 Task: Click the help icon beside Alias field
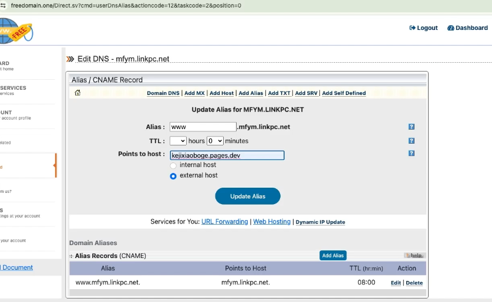click(412, 127)
